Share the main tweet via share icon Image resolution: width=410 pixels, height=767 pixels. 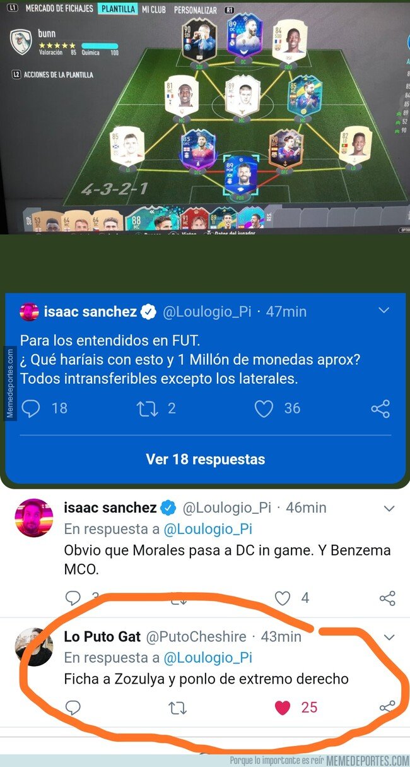click(380, 409)
